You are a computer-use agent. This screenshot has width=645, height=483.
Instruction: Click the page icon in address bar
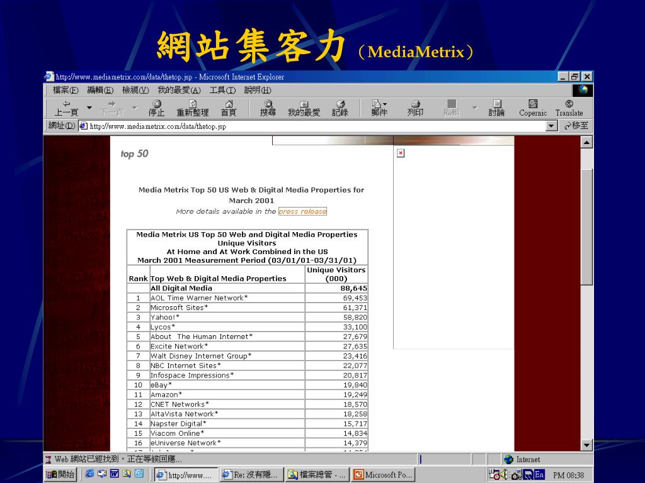click(83, 126)
